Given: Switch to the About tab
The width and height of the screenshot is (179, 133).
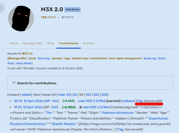Looking at the screenshot, I should (x=14, y=43).
